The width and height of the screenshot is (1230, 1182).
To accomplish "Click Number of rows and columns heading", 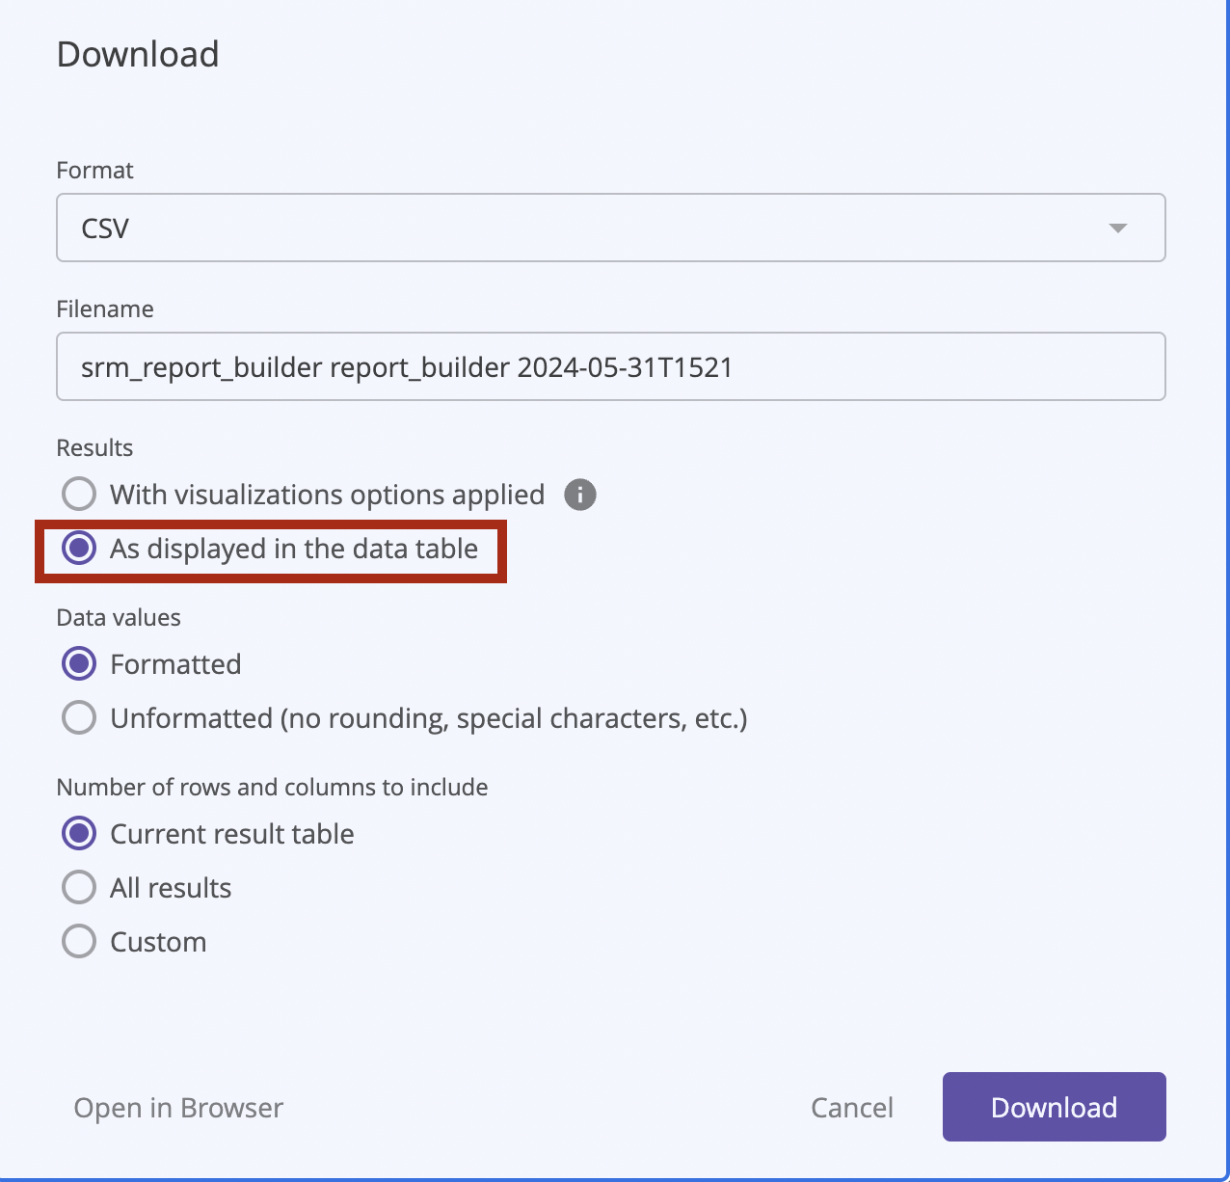I will point(272,788).
